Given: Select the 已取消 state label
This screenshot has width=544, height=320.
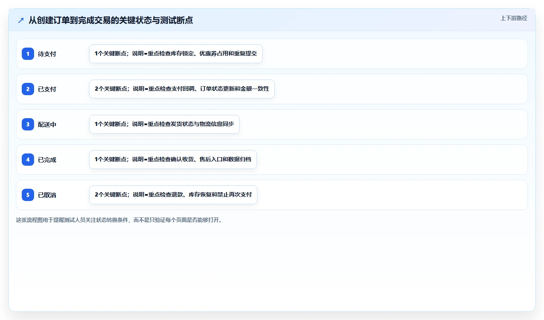Looking at the screenshot, I should (47, 195).
